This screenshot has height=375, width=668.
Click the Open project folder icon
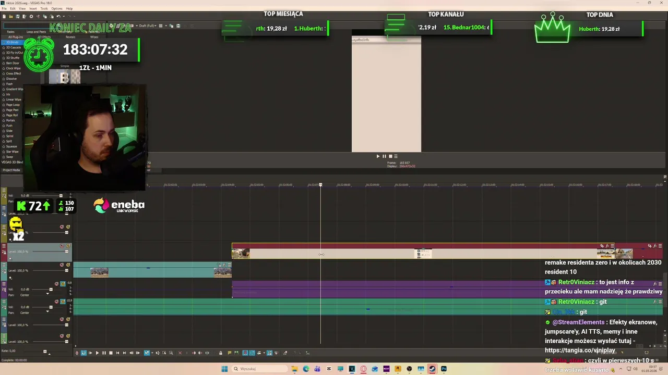(11, 16)
